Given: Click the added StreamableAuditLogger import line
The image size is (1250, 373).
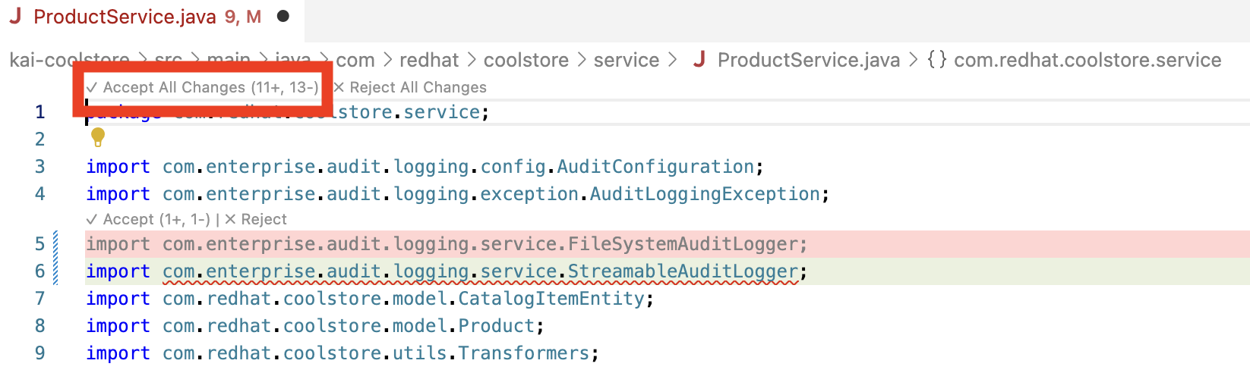Looking at the screenshot, I should click(446, 271).
